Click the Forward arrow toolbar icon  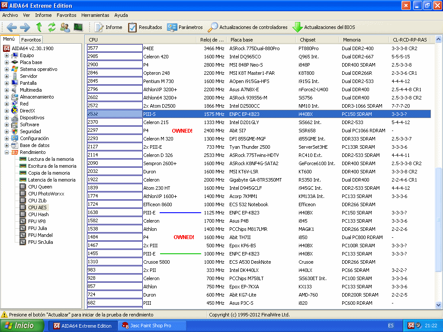[x=25, y=27]
